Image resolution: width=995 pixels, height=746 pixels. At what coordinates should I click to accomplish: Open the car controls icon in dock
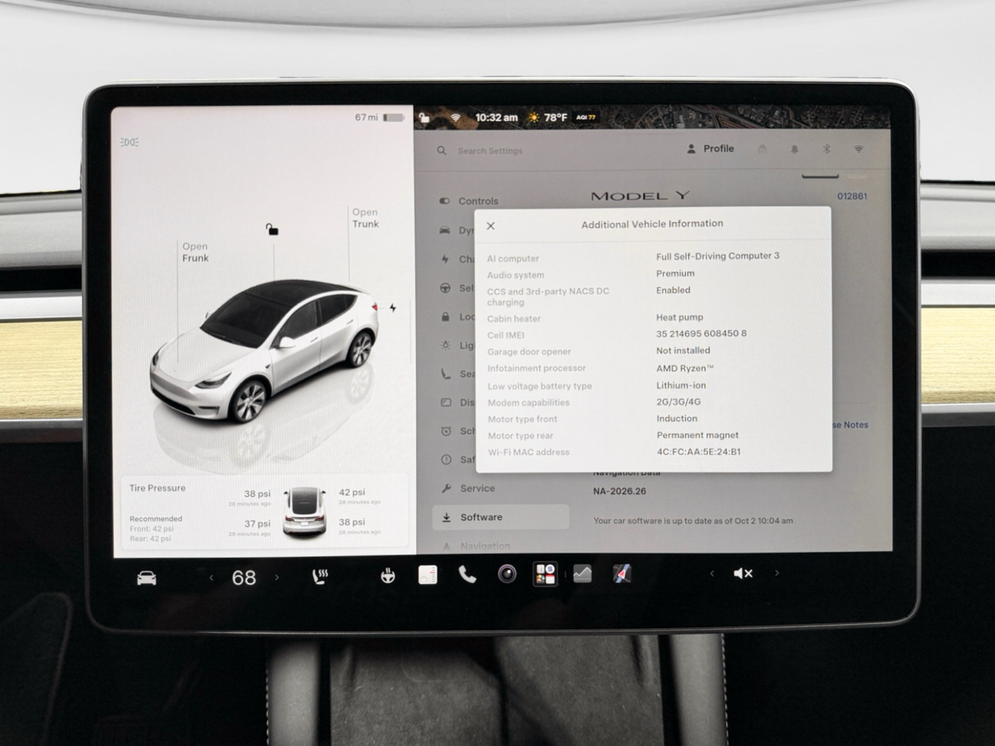(147, 578)
